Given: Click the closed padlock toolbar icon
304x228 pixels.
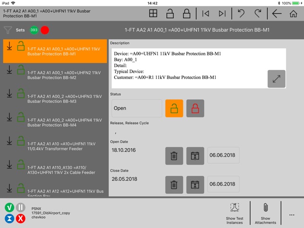Looking at the screenshot, I should pyautogui.click(x=186, y=13).
